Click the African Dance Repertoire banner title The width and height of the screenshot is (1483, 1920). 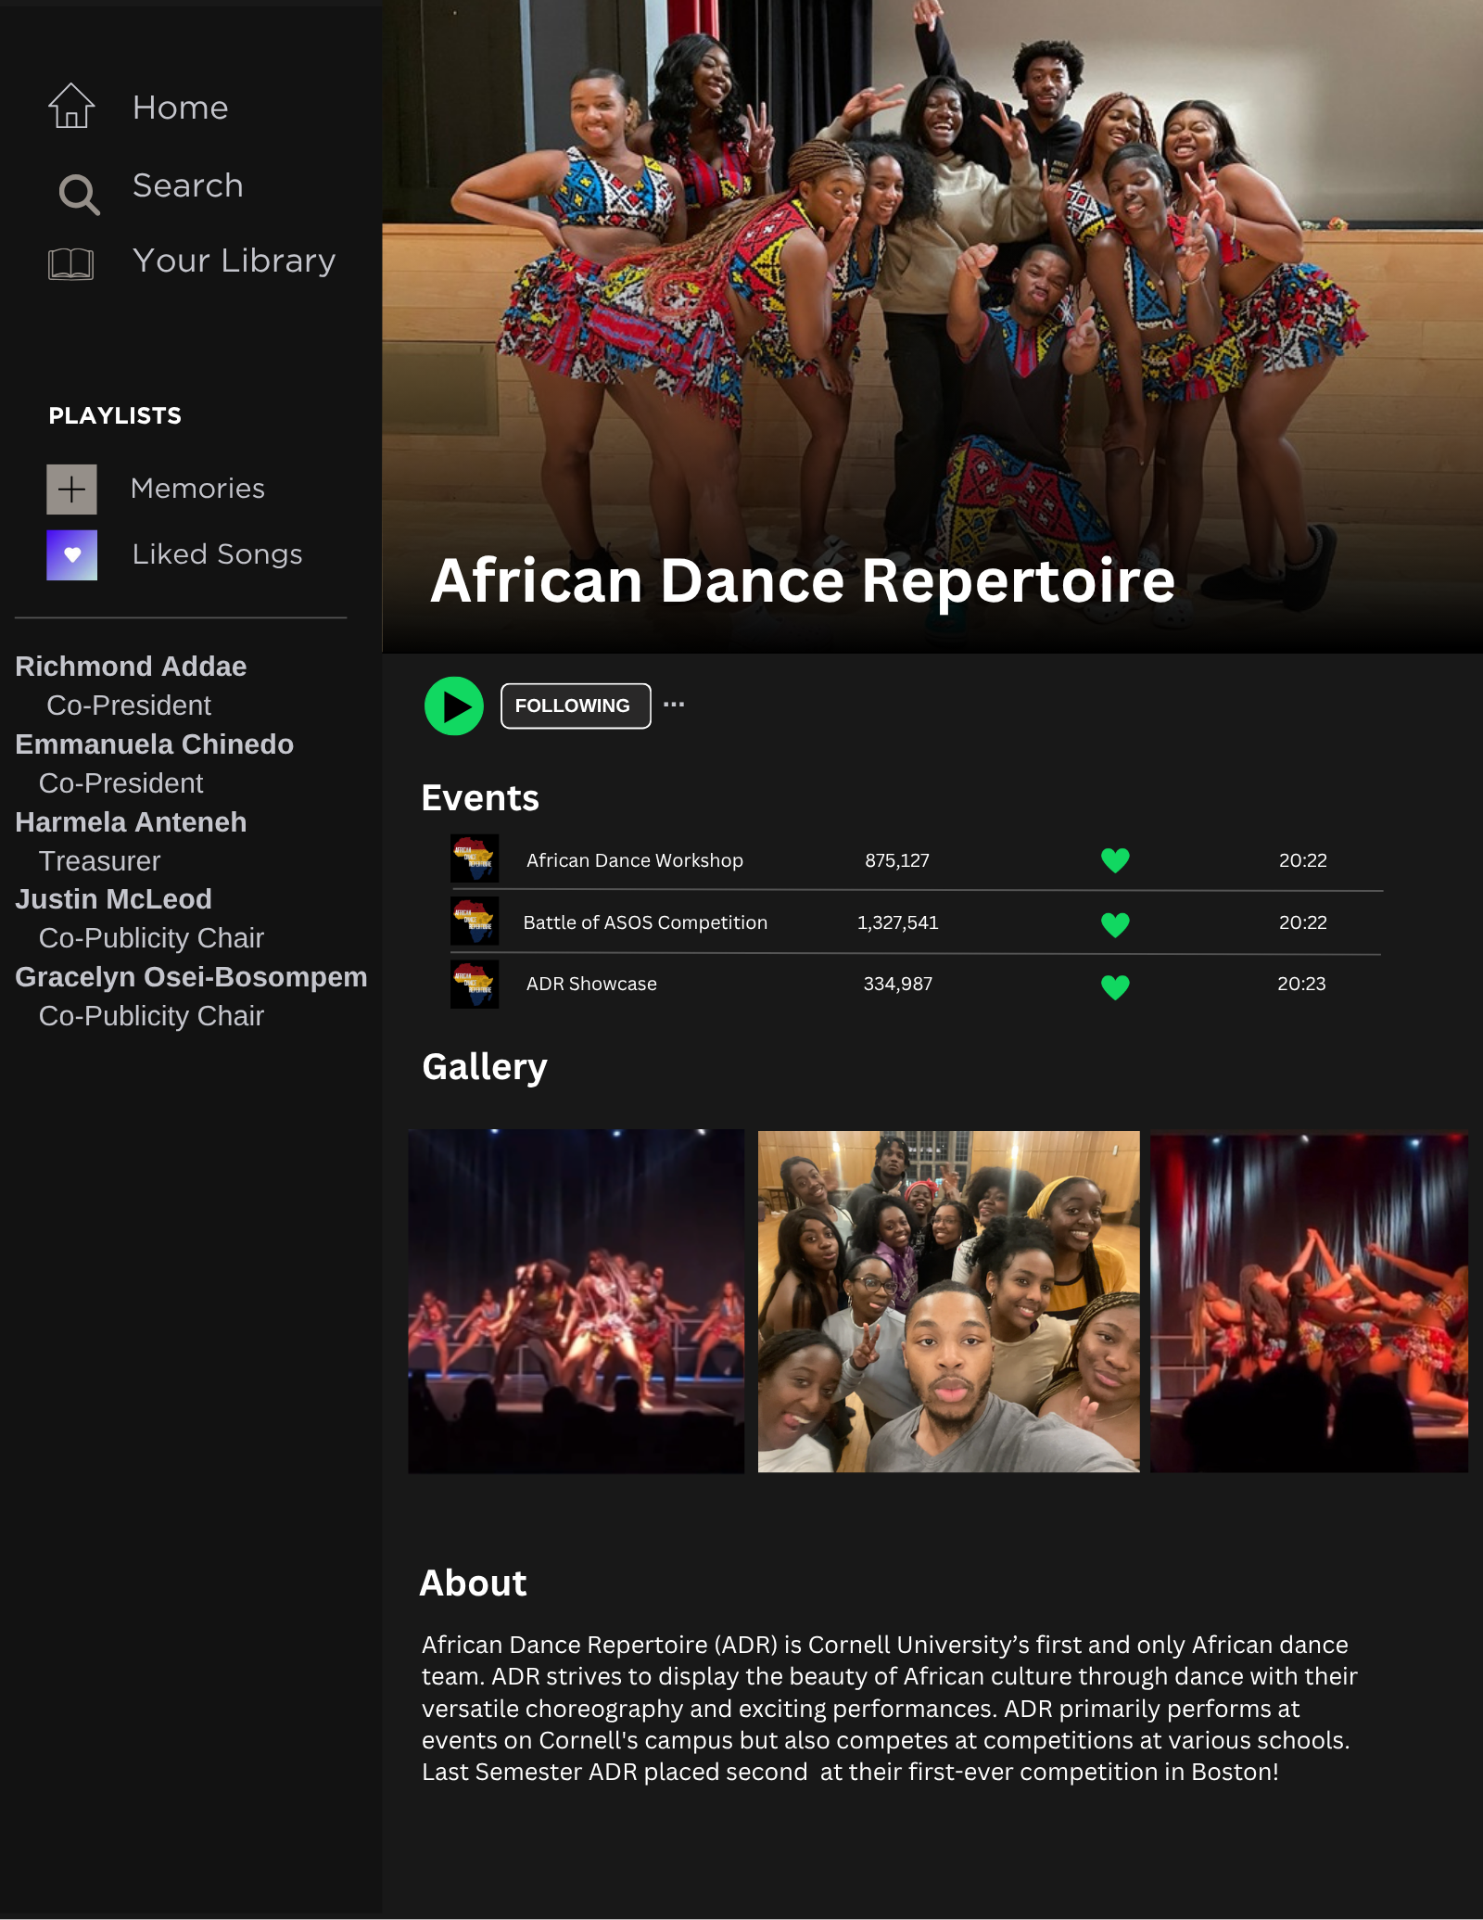click(803, 581)
